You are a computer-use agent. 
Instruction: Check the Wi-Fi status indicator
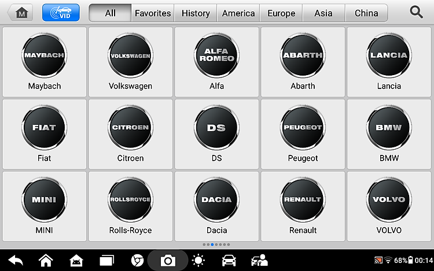tap(388, 260)
